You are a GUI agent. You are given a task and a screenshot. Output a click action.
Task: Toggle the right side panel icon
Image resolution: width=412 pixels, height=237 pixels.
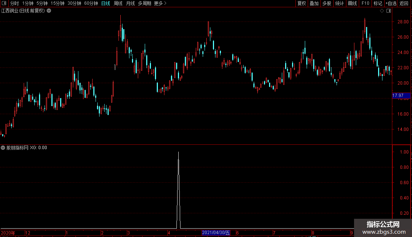(389, 11)
